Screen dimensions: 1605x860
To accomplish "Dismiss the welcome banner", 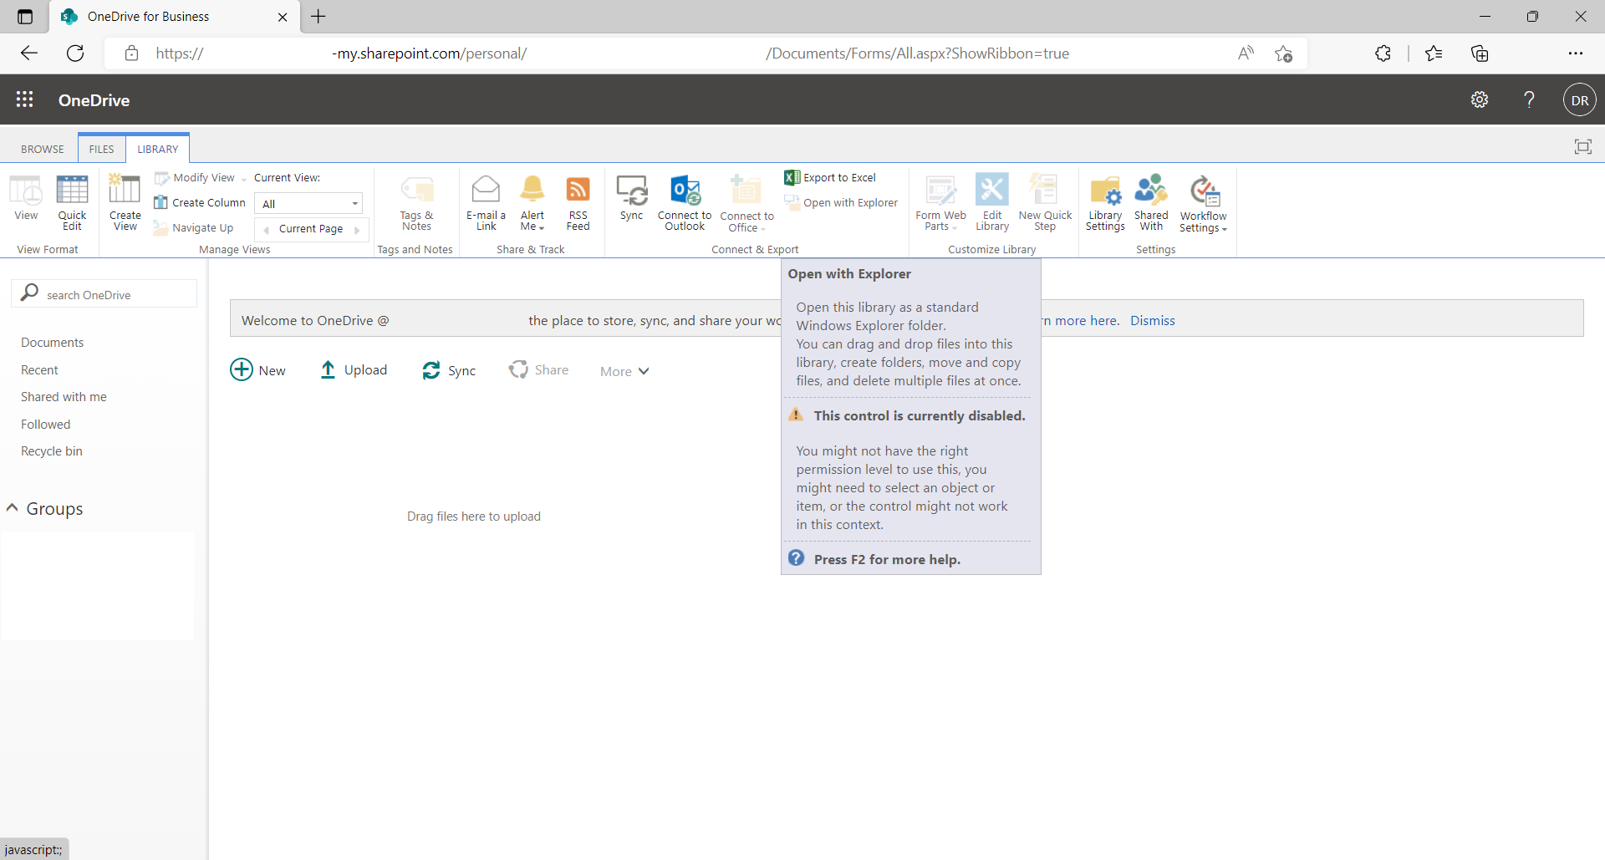I will pyautogui.click(x=1152, y=320).
